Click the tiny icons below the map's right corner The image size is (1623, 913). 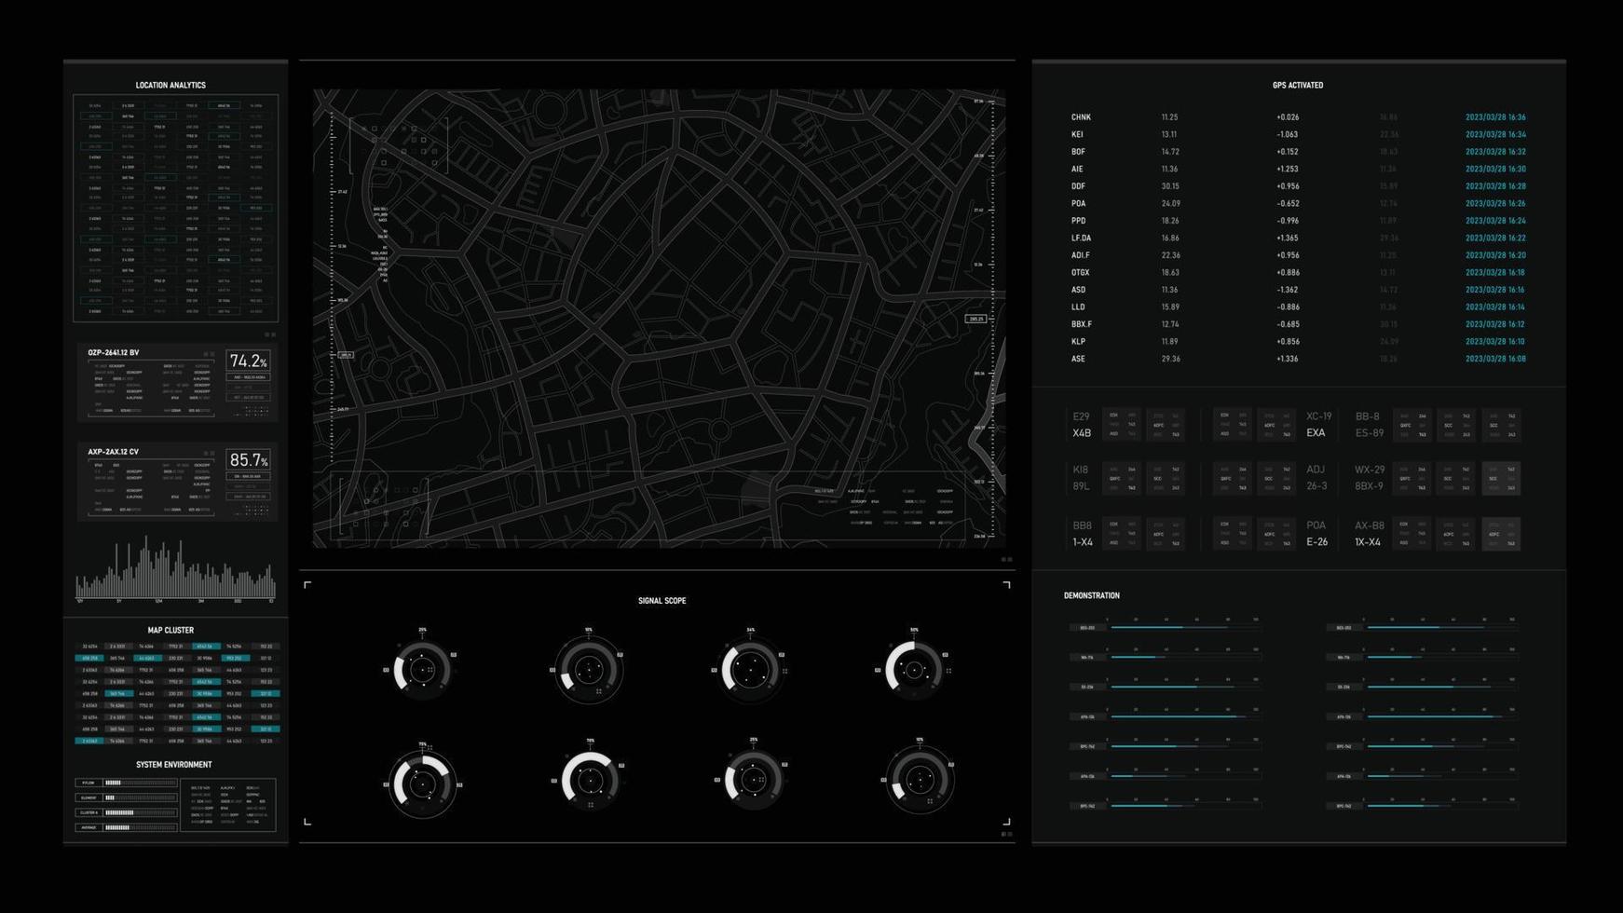[1006, 560]
